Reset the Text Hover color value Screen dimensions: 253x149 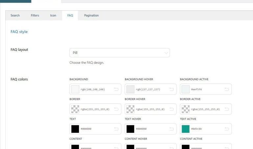tap(171, 129)
